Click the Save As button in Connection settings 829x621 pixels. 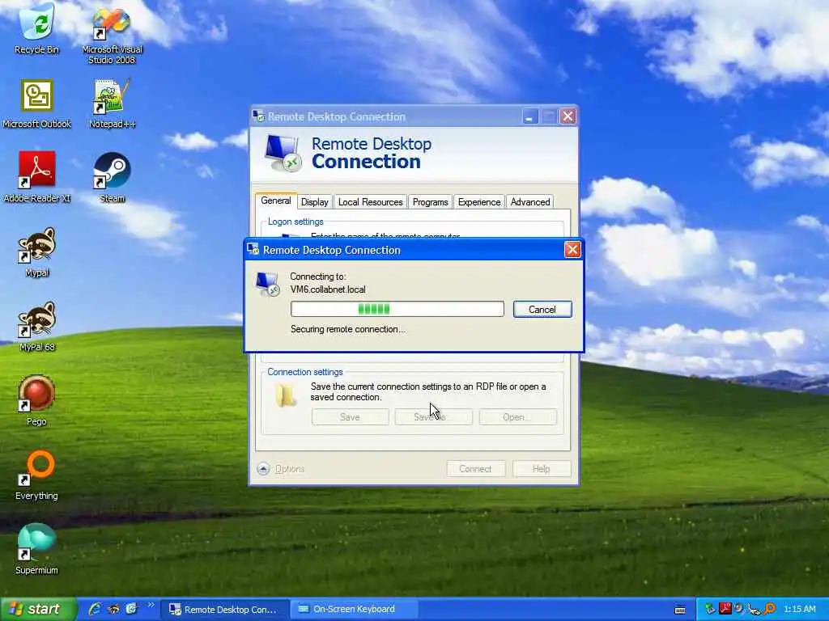click(x=434, y=417)
